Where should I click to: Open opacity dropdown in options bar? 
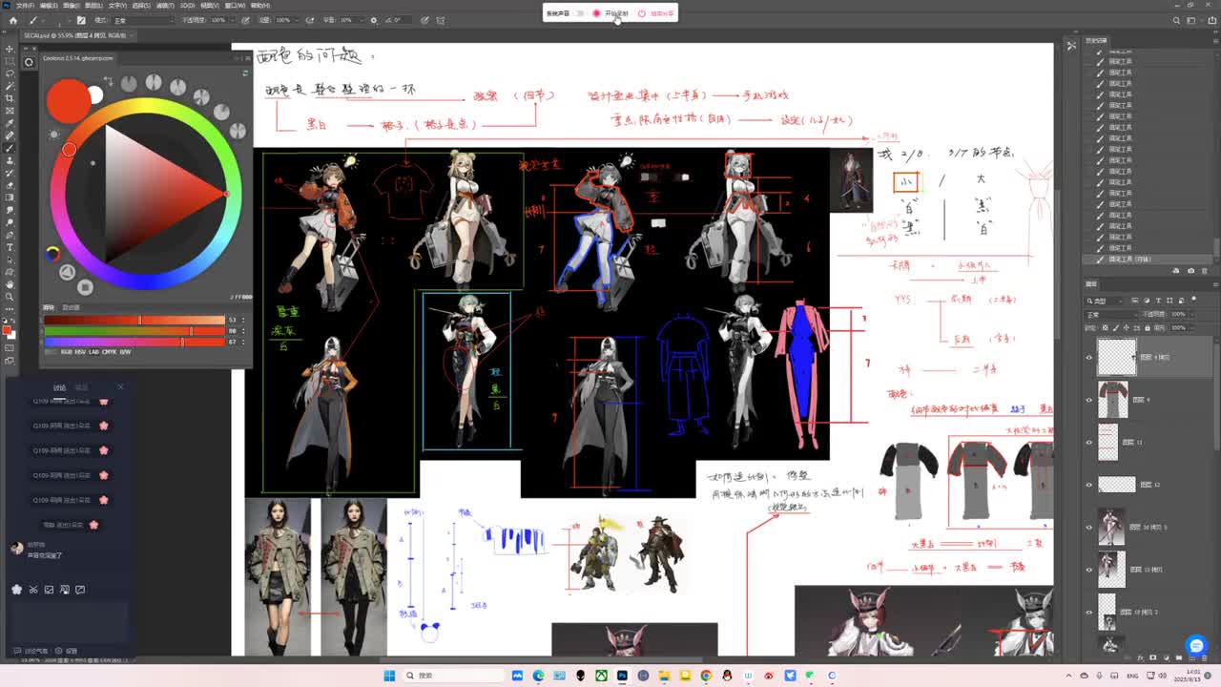231,20
